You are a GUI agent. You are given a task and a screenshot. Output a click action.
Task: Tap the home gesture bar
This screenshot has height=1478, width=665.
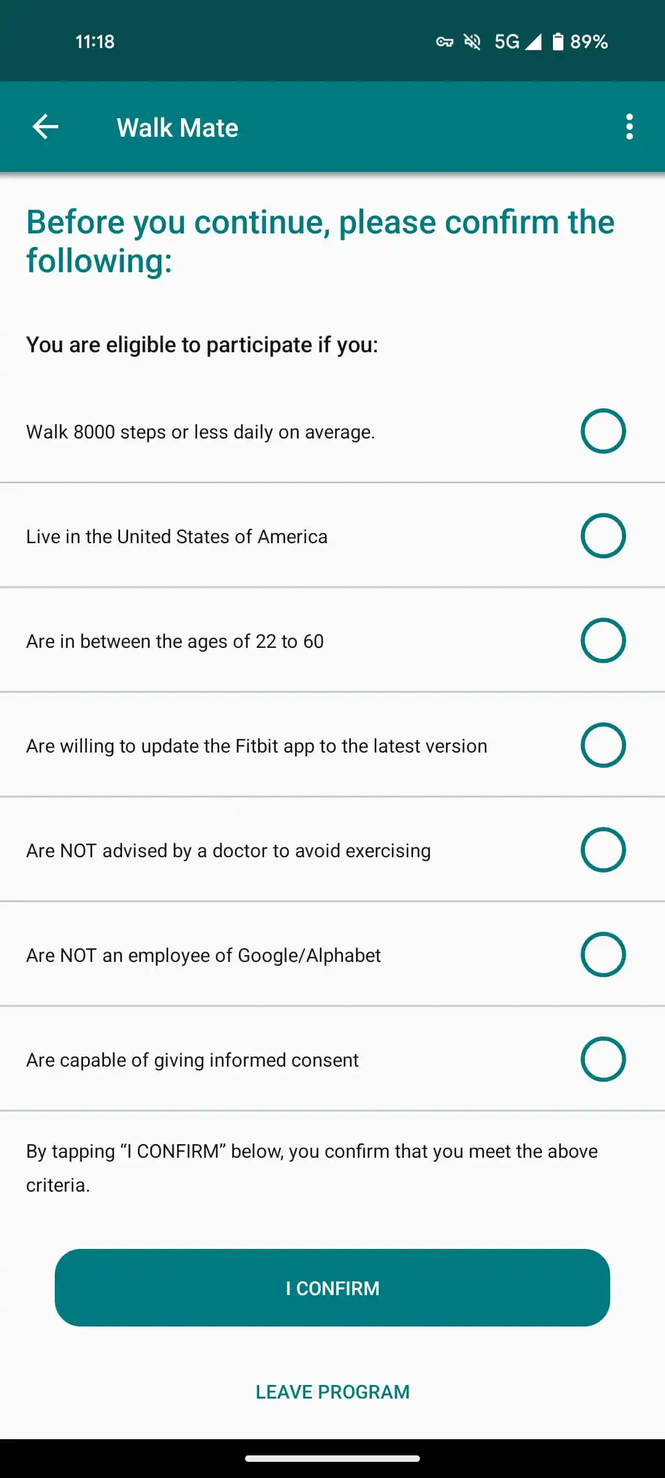(332, 1458)
